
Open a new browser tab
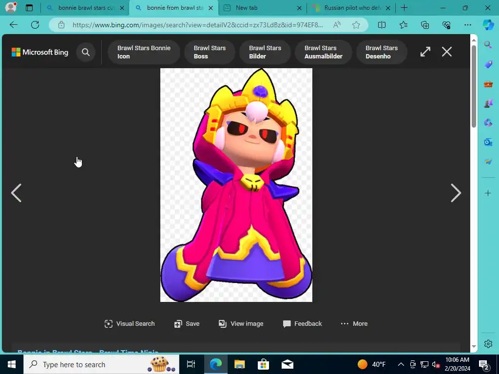[x=404, y=8]
